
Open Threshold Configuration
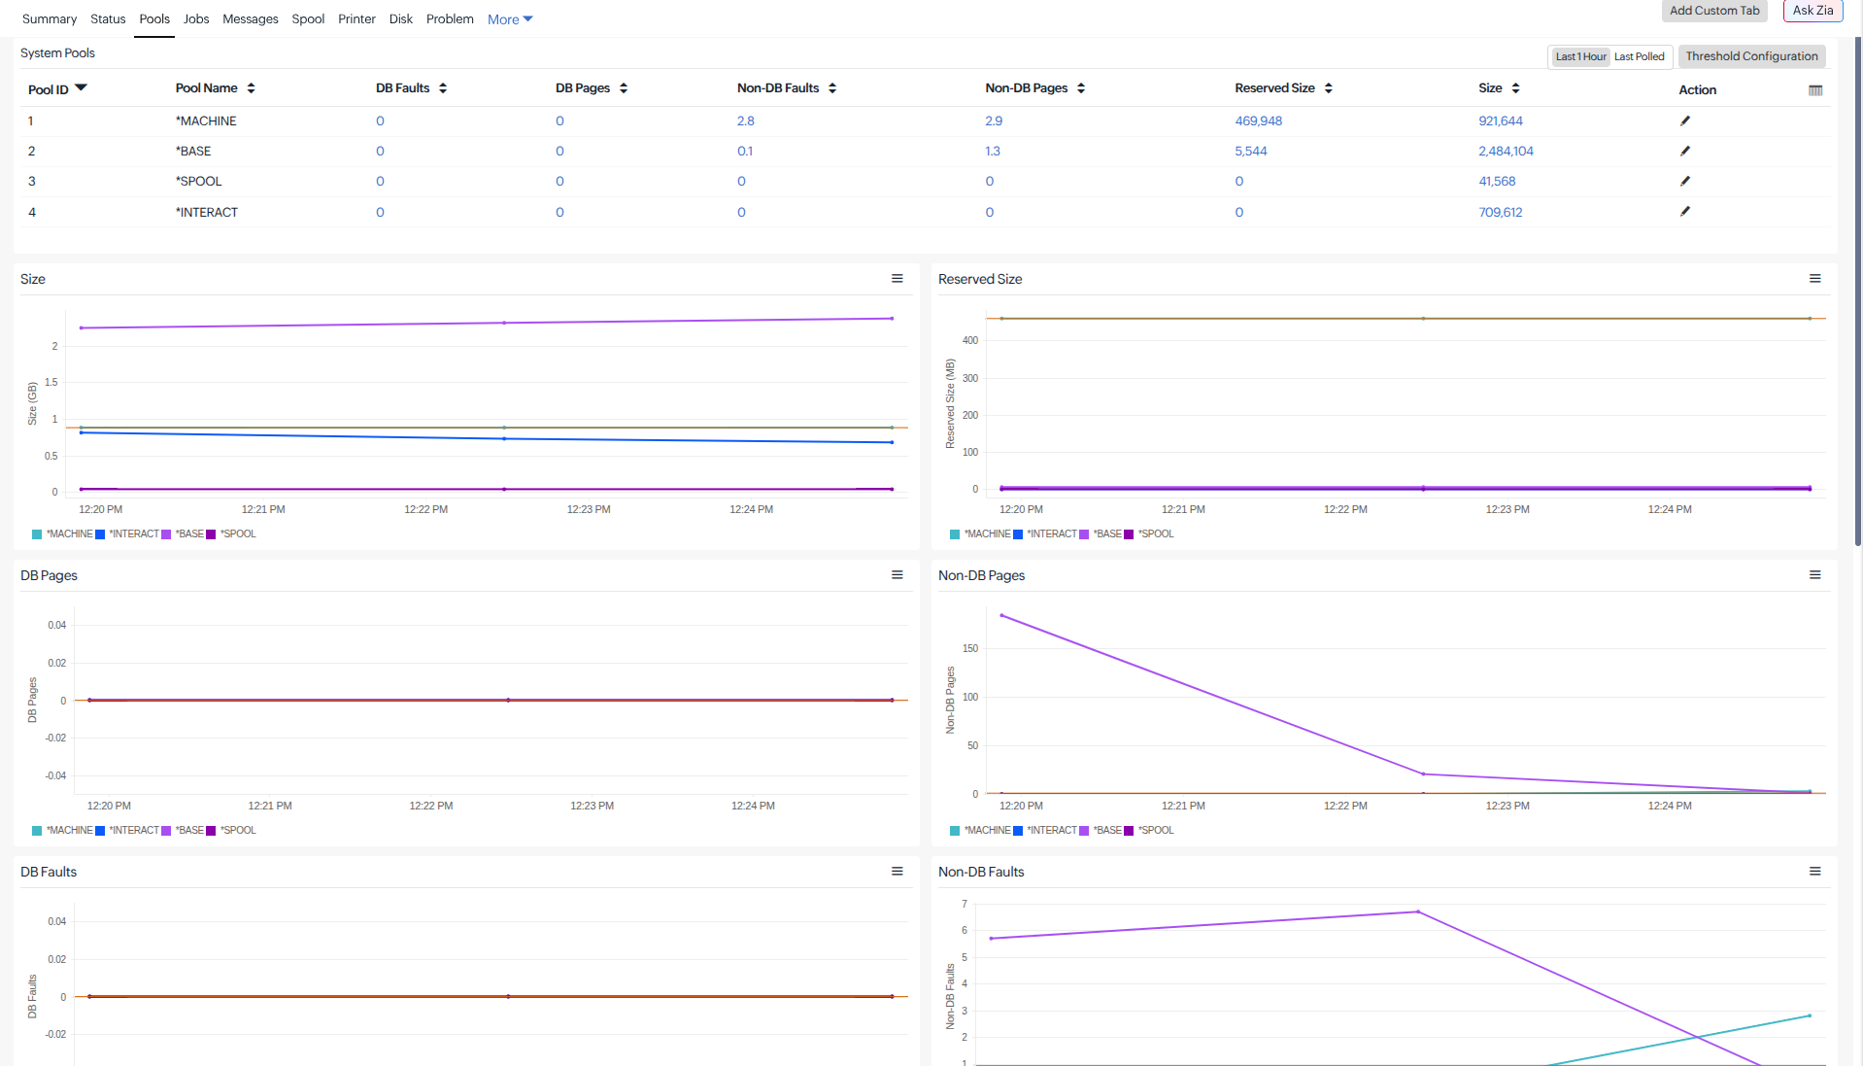(1751, 56)
